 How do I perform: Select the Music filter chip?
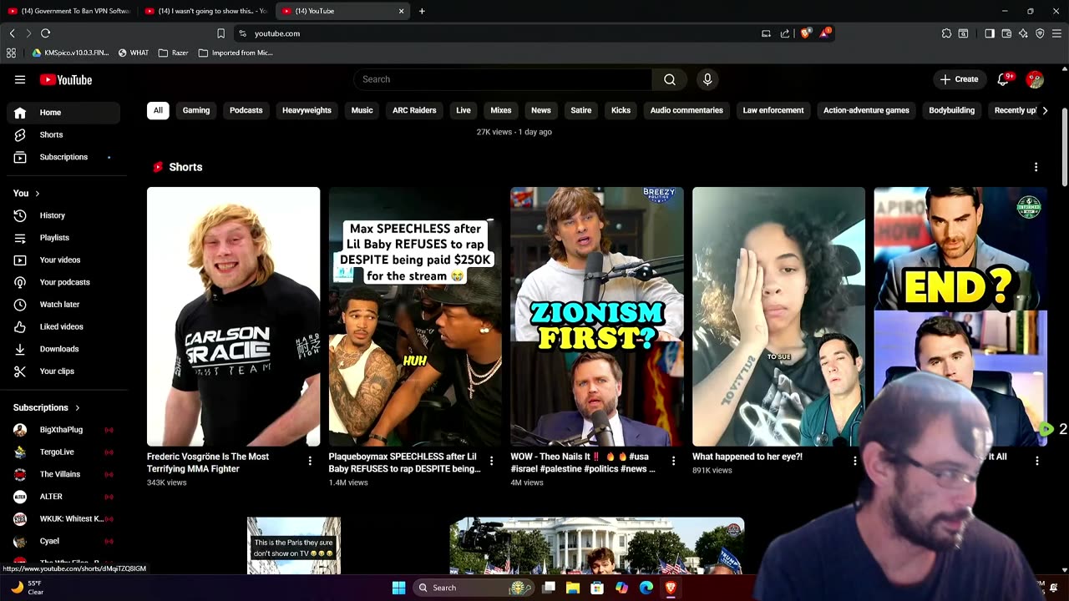[x=362, y=110]
